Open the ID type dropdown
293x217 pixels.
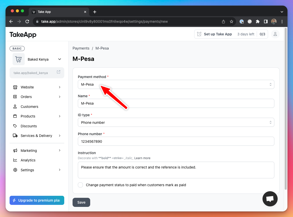pos(176,122)
